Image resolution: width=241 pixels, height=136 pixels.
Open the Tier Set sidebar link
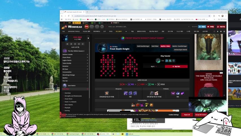click(75, 81)
